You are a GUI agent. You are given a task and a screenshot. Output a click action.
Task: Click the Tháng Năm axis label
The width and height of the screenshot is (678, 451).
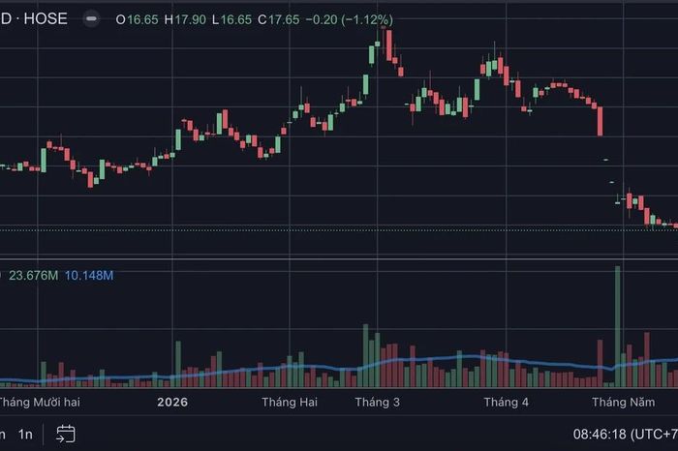point(623,403)
